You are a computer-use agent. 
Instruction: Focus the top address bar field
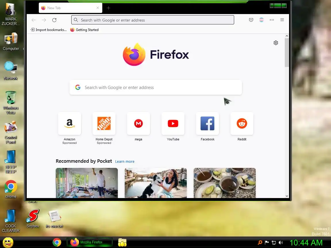click(x=153, y=20)
